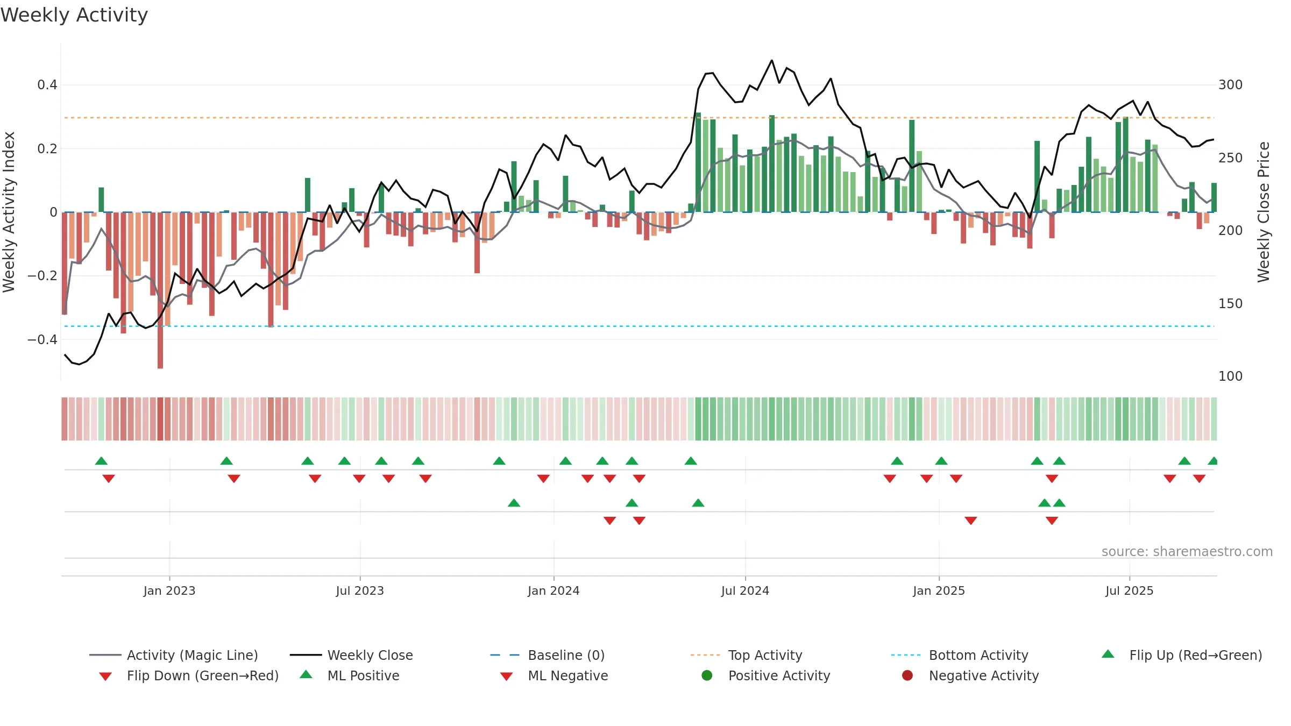Click the green circle icon beside Positive Activity
This screenshot has width=1291, height=726.
707,675
